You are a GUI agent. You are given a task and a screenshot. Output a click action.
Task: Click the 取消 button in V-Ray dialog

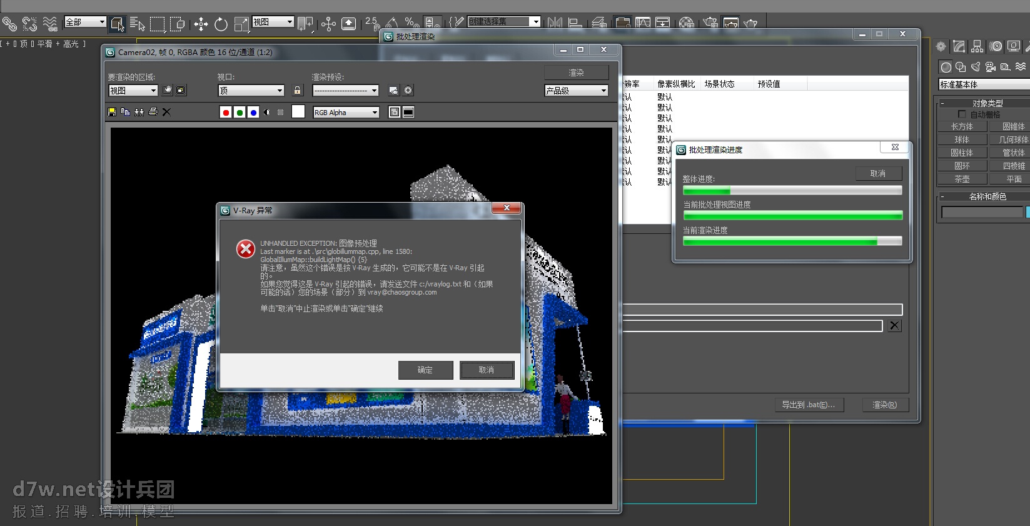[487, 370]
